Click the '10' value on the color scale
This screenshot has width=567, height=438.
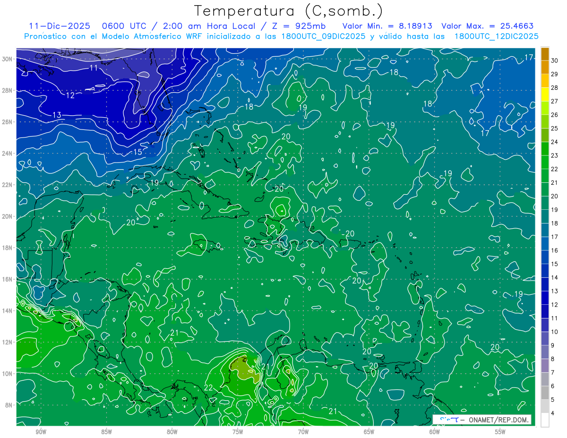click(554, 332)
